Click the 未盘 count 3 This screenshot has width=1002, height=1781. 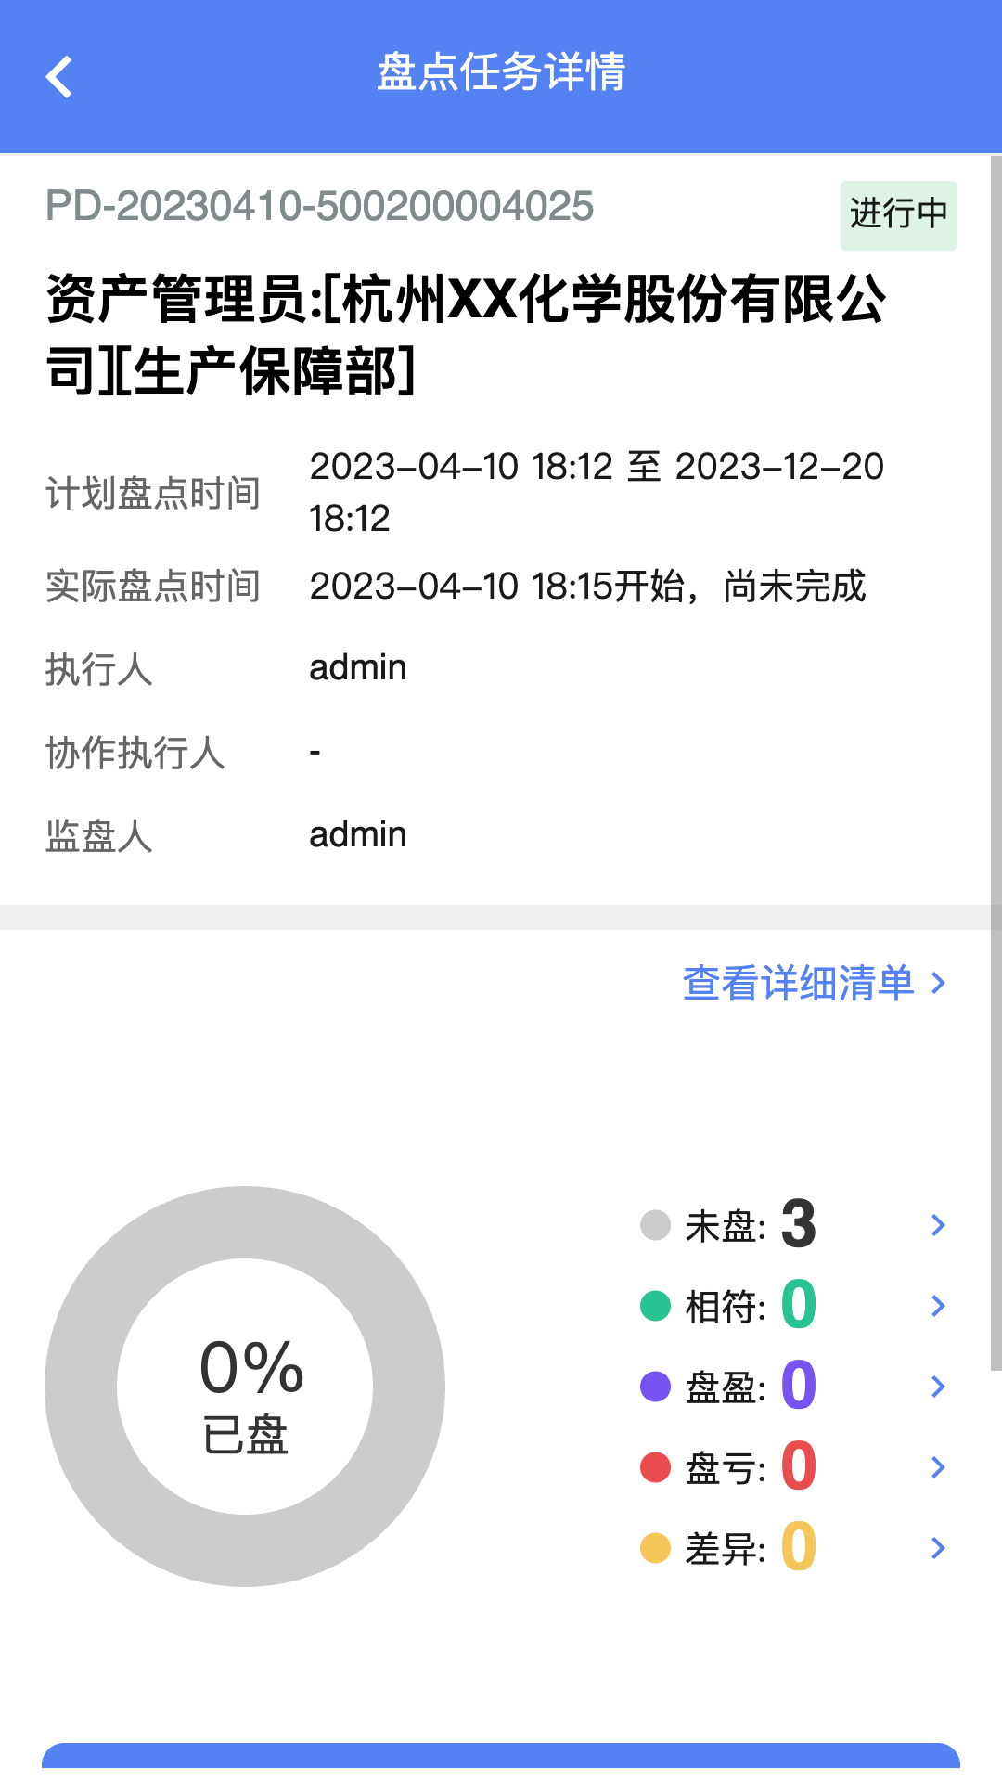pyautogui.click(x=799, y=1224)
